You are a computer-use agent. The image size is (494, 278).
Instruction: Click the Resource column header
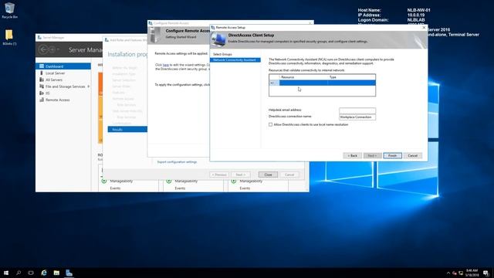pos(303,77)
